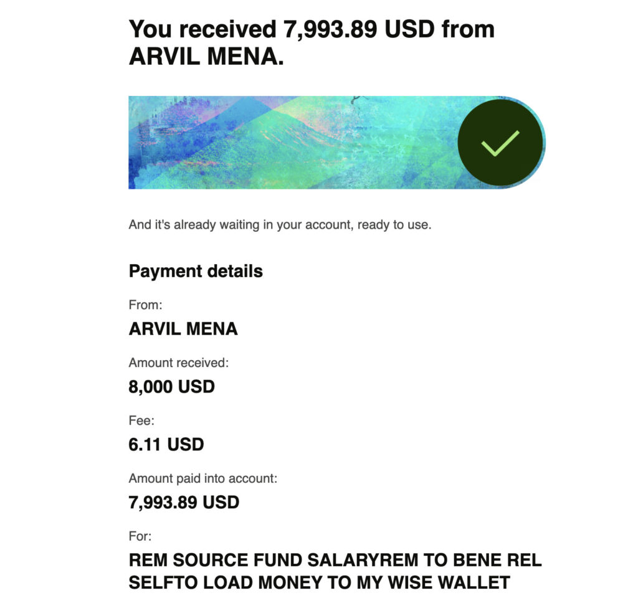Click the "For:" label
This screenshot has height=608, width=638.
pos(140,536)
